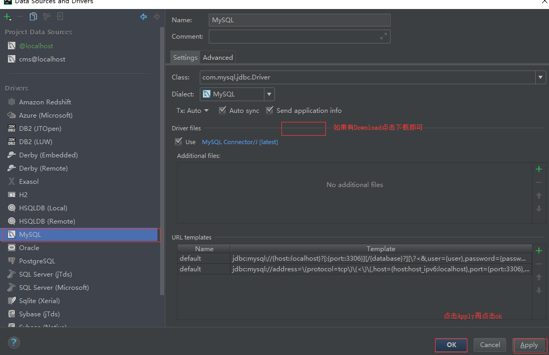Toggle Send application info checkbox
549x355 pixels.
(270, 110)
